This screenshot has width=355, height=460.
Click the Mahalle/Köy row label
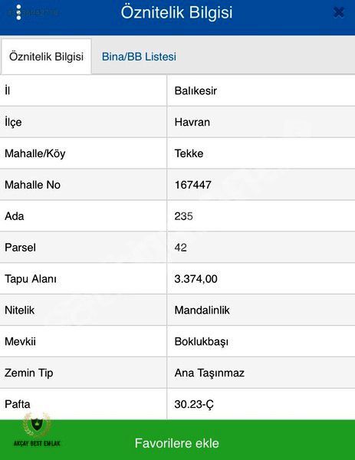(35, 153)
